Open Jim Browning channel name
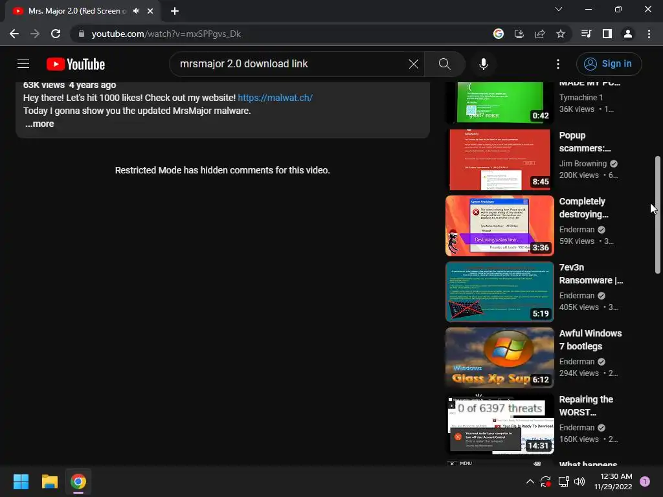The image size is (663, 497). [583, 164]
